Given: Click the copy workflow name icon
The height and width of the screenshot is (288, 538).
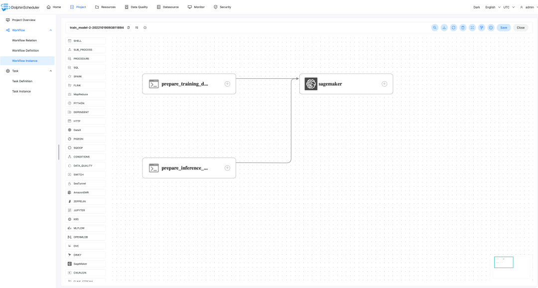Looking at the screenshot, I should coord(129,27).
